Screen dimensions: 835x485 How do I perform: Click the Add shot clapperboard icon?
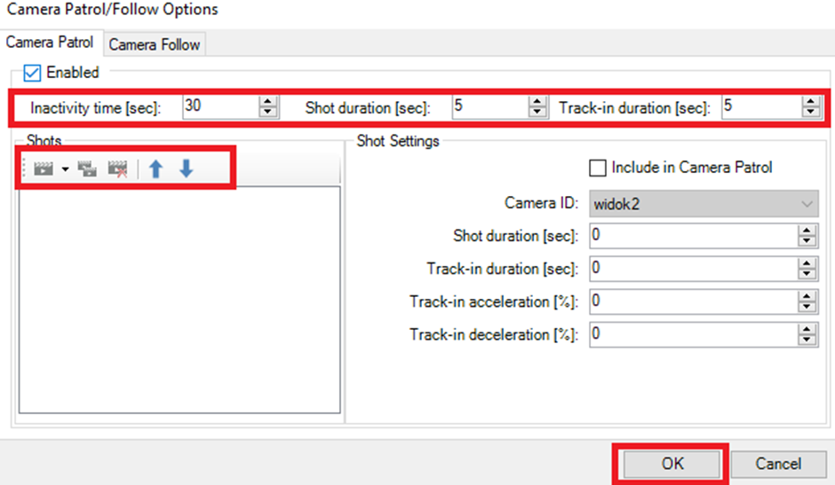[x=44, y=169]
